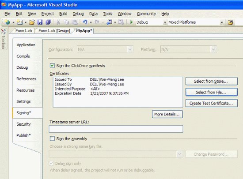Open the Community menu
The image size is (243, 179).
click(146, 14)
